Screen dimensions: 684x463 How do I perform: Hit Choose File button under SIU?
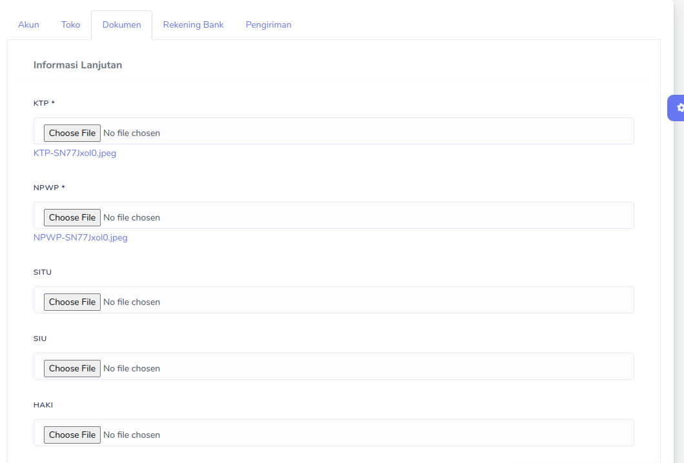pyautogui.click(x=72, y=368)
